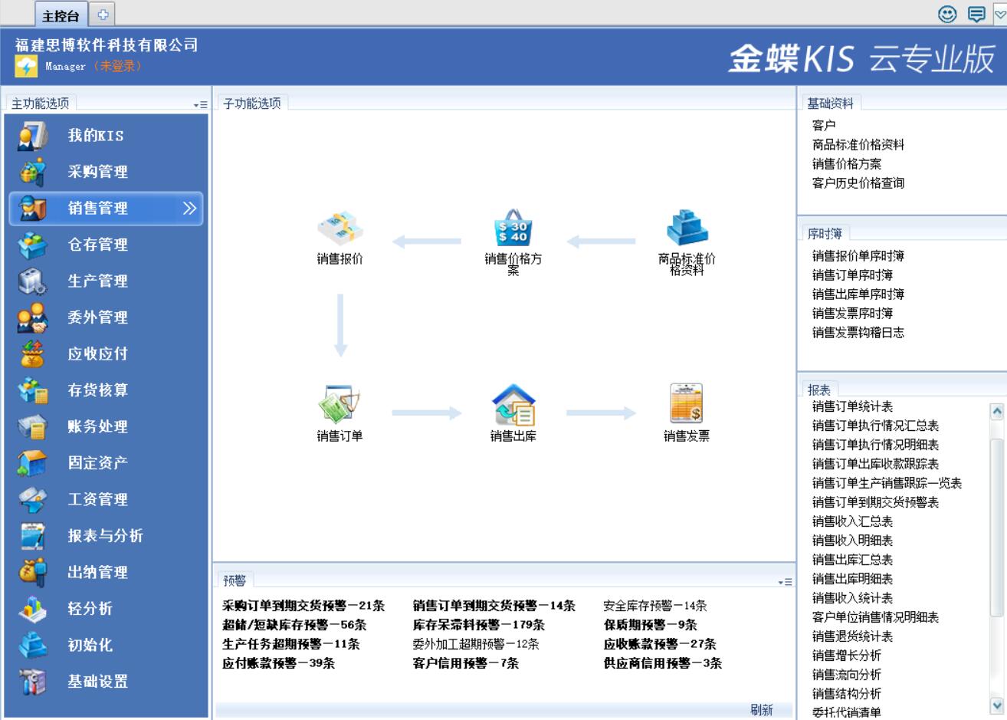This screenshot has width=1007, height=720.
Task: Open the 采购管理 sidebar icon
Action: [x=33, y=172]
